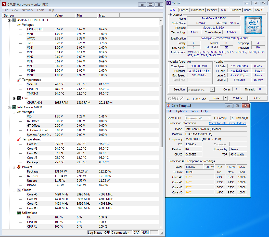Click the scroll down arrow in Hardware Monitor
Screen dimensions: 269x237
pyautogui.click(x=161, y=227)
